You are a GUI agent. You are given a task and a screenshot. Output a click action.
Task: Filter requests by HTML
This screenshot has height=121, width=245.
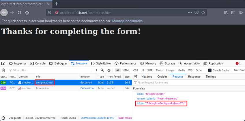tap(126, 70)
